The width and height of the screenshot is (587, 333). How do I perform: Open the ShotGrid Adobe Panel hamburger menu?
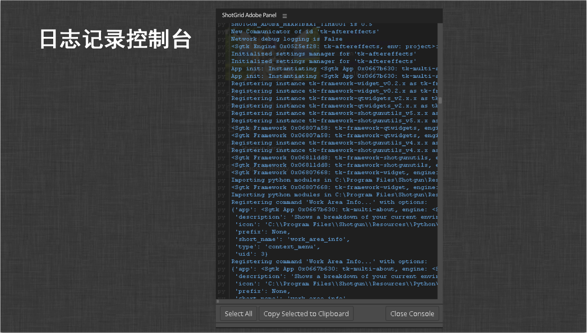pos(284,16)
